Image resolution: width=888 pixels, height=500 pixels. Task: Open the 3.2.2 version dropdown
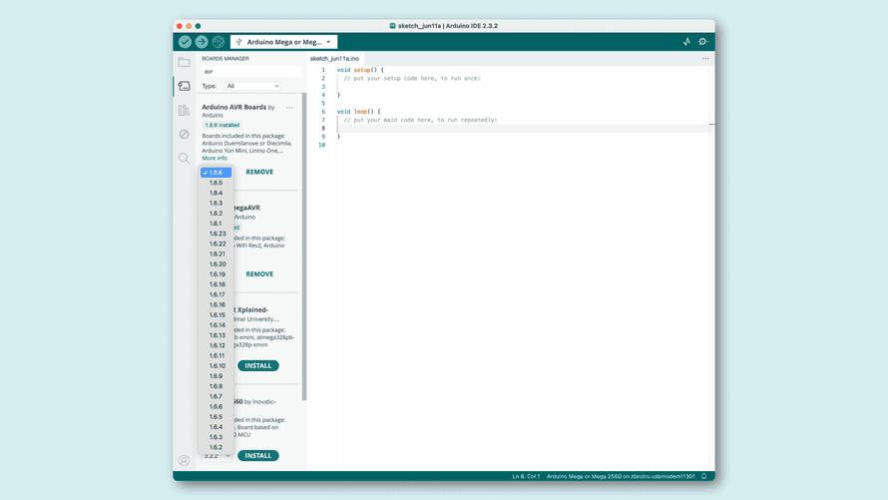218,456
